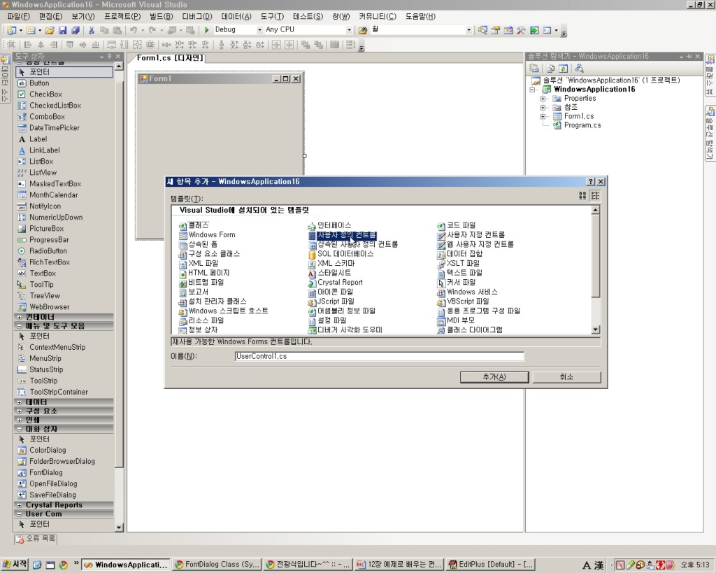Expand the Crystal Reports toolbox section

pyautogui.click(x=19, y=505)
